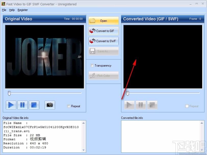Click Convert to SWF button
The height and width of the screenshot is (155, 207).
(x=103, y=41)
